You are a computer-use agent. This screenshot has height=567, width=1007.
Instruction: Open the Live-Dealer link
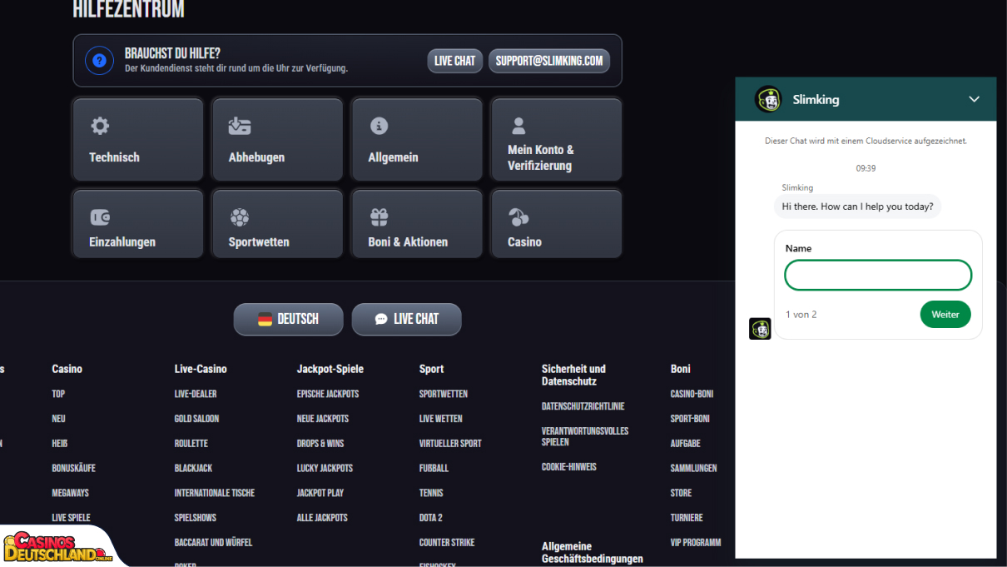(196, 394)
